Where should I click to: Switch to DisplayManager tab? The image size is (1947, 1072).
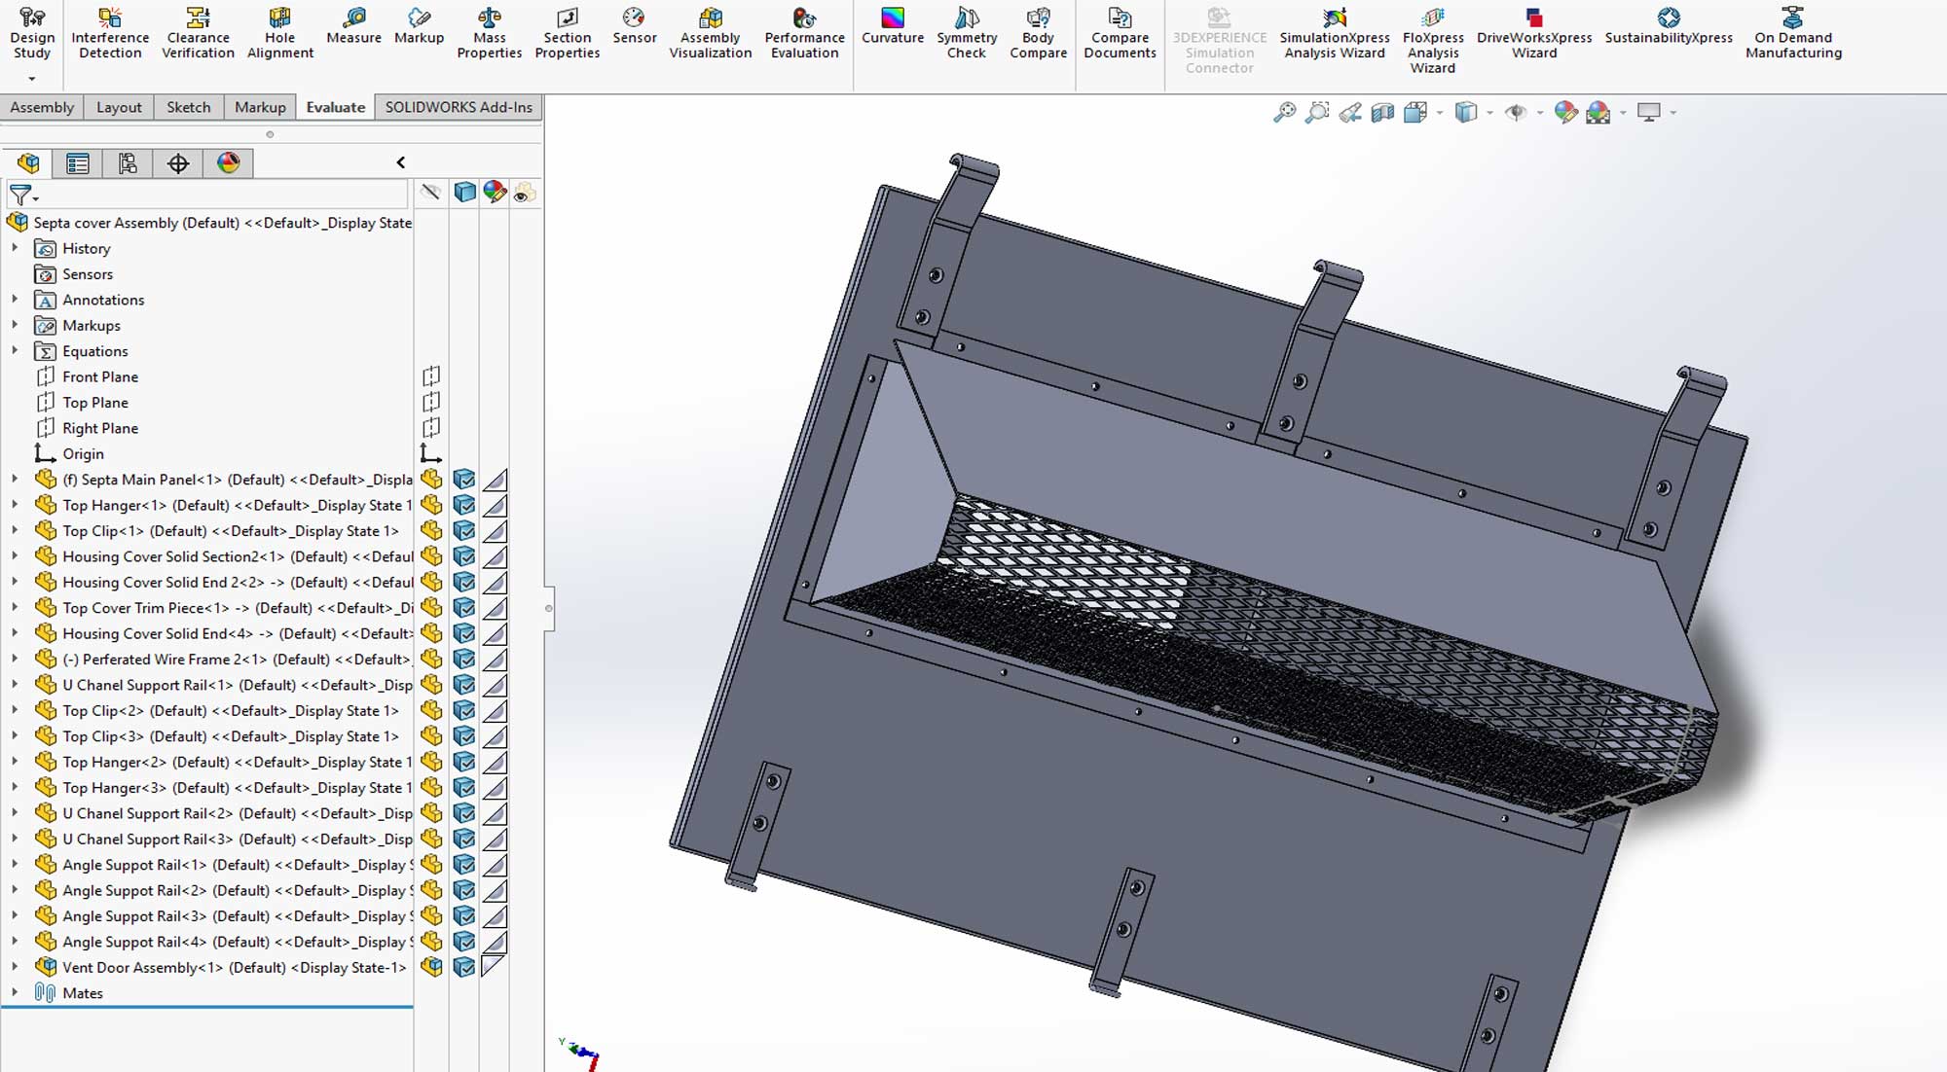229,163
